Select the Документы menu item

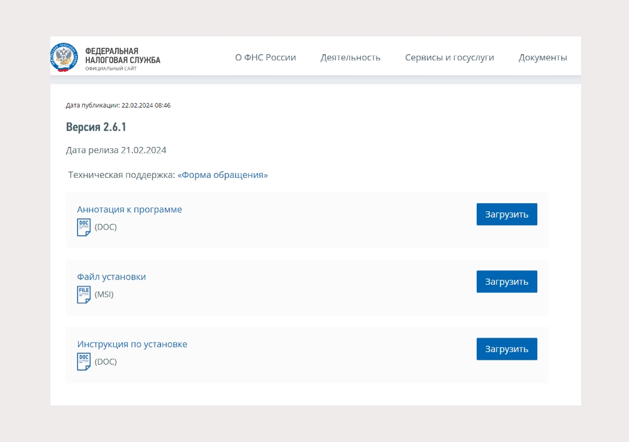[x=542, y=57]
